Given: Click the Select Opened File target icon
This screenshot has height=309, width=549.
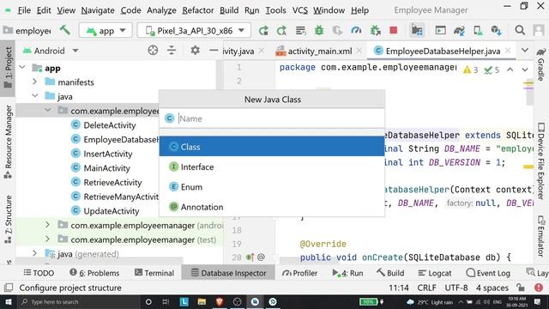Looking at the screenshot, I should pyautogui.click(x=153, y=51).
